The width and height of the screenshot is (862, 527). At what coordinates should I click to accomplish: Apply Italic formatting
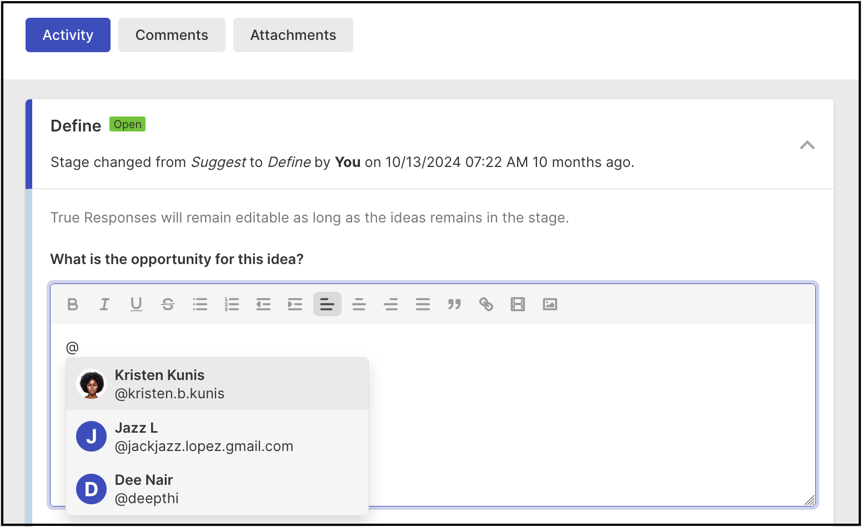[104, 304]
